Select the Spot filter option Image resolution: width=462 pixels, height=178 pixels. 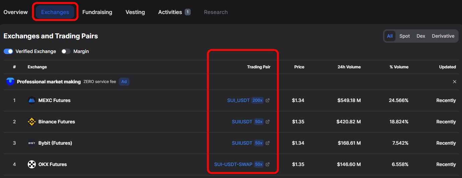click(x=404, y=36)
